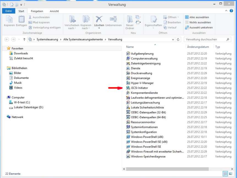Switch to the Freigeben tab

37,11
